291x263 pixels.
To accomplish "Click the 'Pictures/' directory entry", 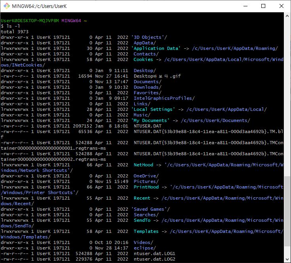I will [146, 181].
